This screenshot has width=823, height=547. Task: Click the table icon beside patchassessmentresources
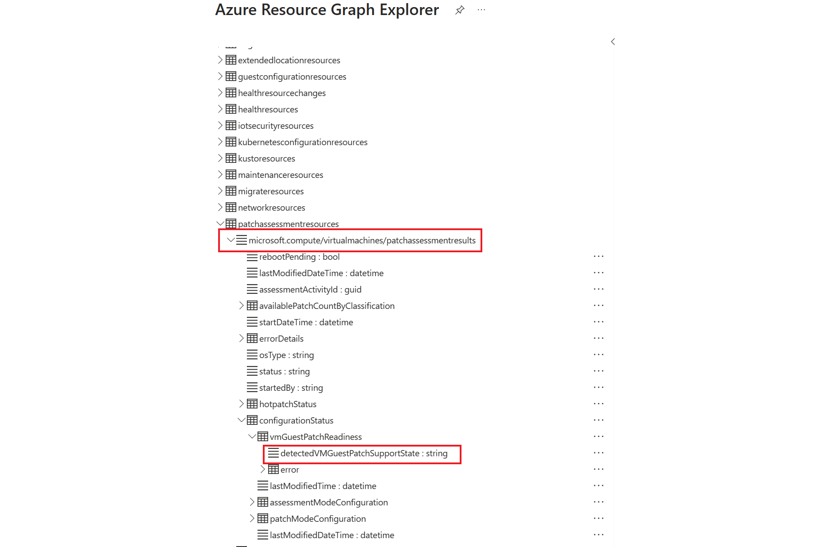[x=231, y=223]
